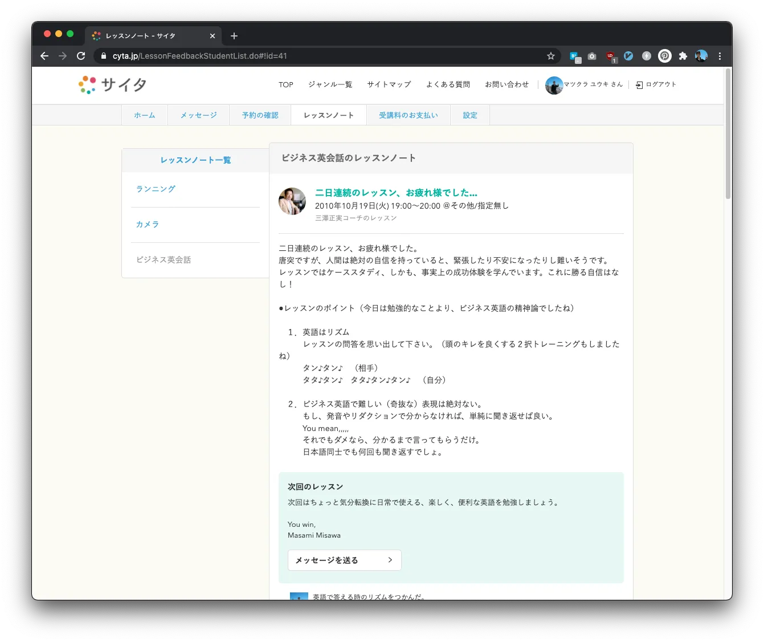
Task: Click the Pinterest extension icon
Action: (x=664, y=56)
